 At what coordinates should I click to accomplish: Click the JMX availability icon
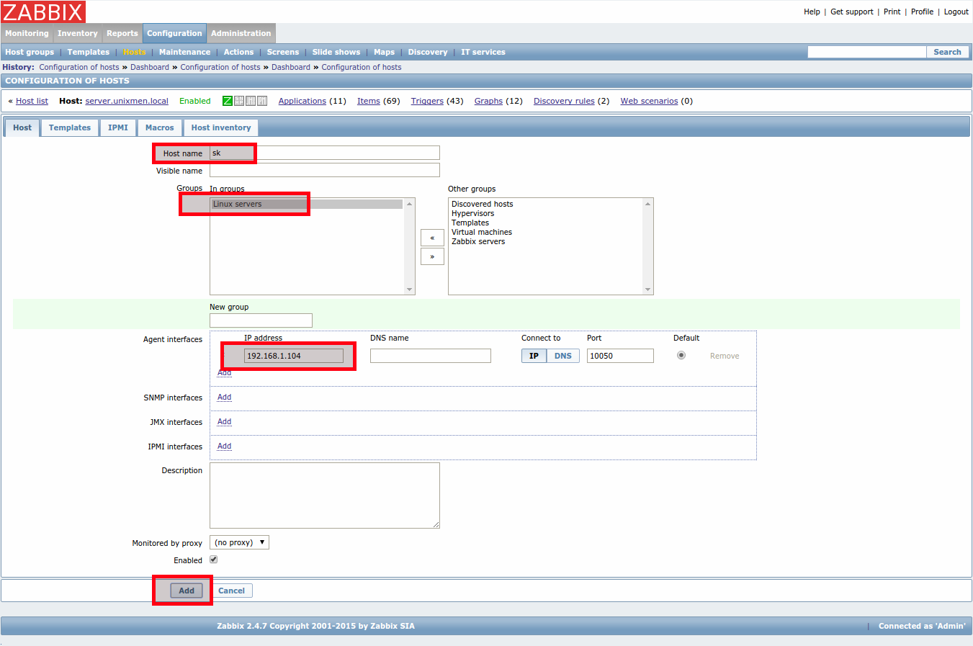(251, 101)
